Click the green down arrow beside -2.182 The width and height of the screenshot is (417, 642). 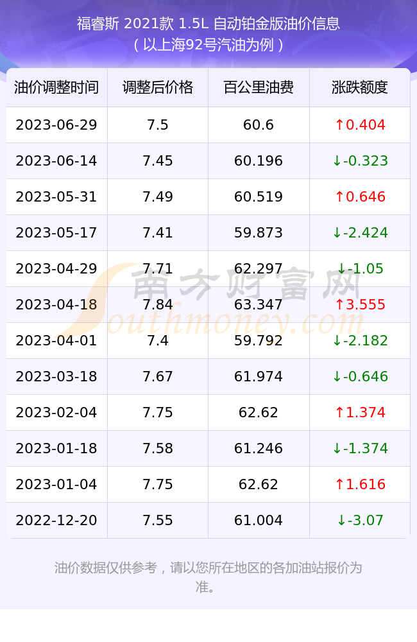[337, 341]
